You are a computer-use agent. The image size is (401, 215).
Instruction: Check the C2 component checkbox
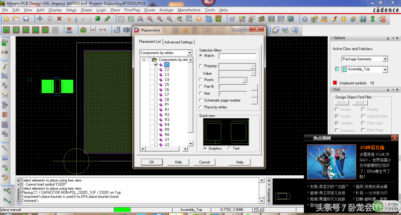(156, 70)
